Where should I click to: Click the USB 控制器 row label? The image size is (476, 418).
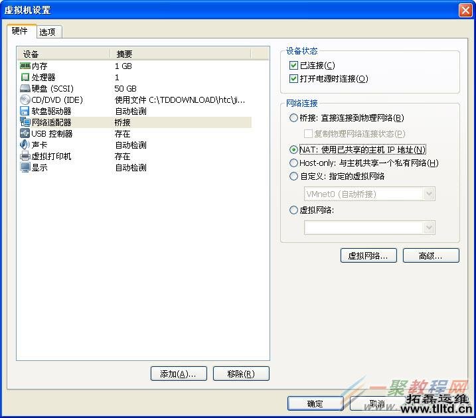[52, 133]
